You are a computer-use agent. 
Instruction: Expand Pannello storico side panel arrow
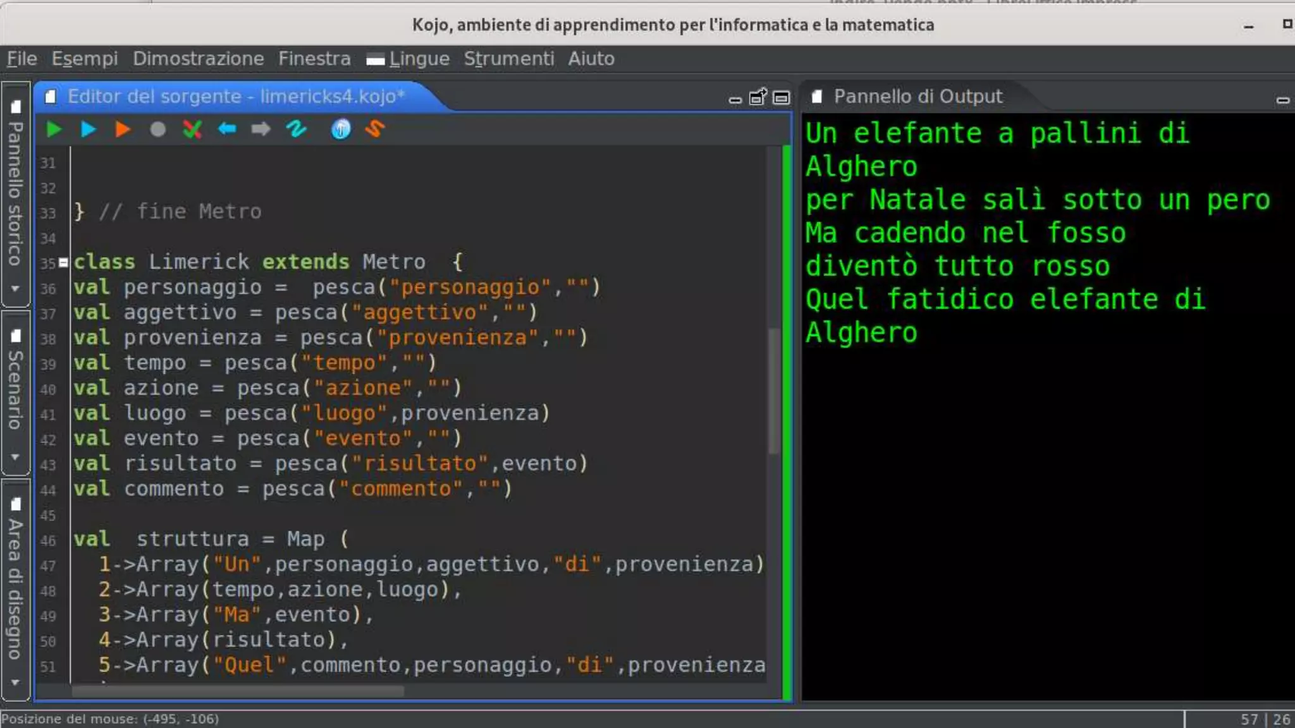[x=15, y=289]
